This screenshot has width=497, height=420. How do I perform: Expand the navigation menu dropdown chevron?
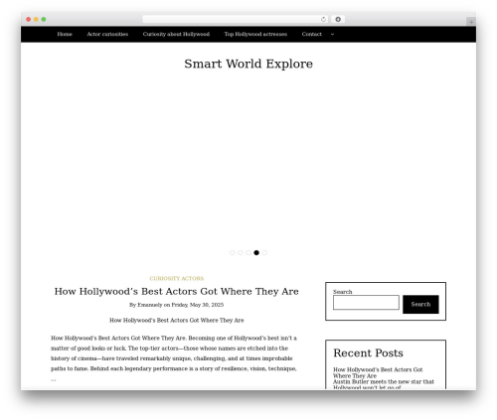tap(332, 35)
